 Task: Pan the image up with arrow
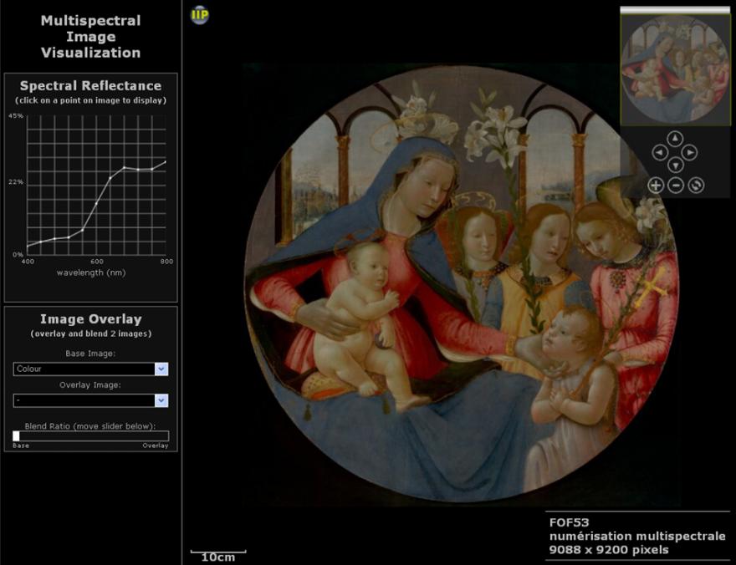coord(676,138)
